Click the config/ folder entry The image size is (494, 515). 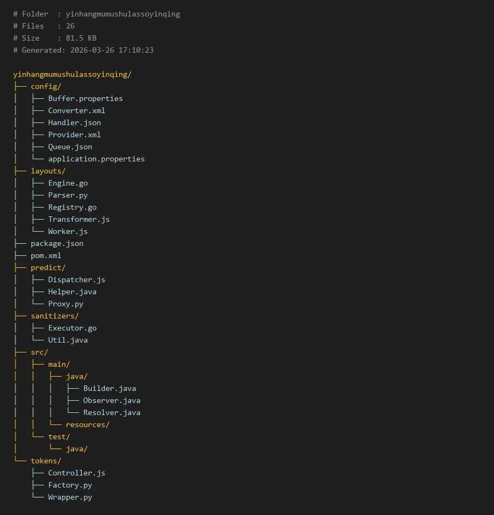point(46,87)
